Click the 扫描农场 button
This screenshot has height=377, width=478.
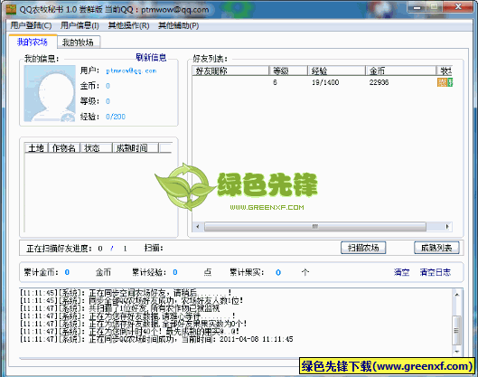[363, 248]
